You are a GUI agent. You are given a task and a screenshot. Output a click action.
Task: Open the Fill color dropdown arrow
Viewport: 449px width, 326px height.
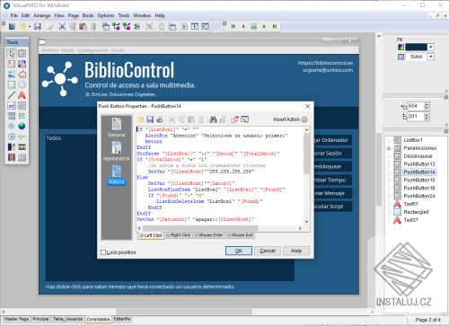430,47
